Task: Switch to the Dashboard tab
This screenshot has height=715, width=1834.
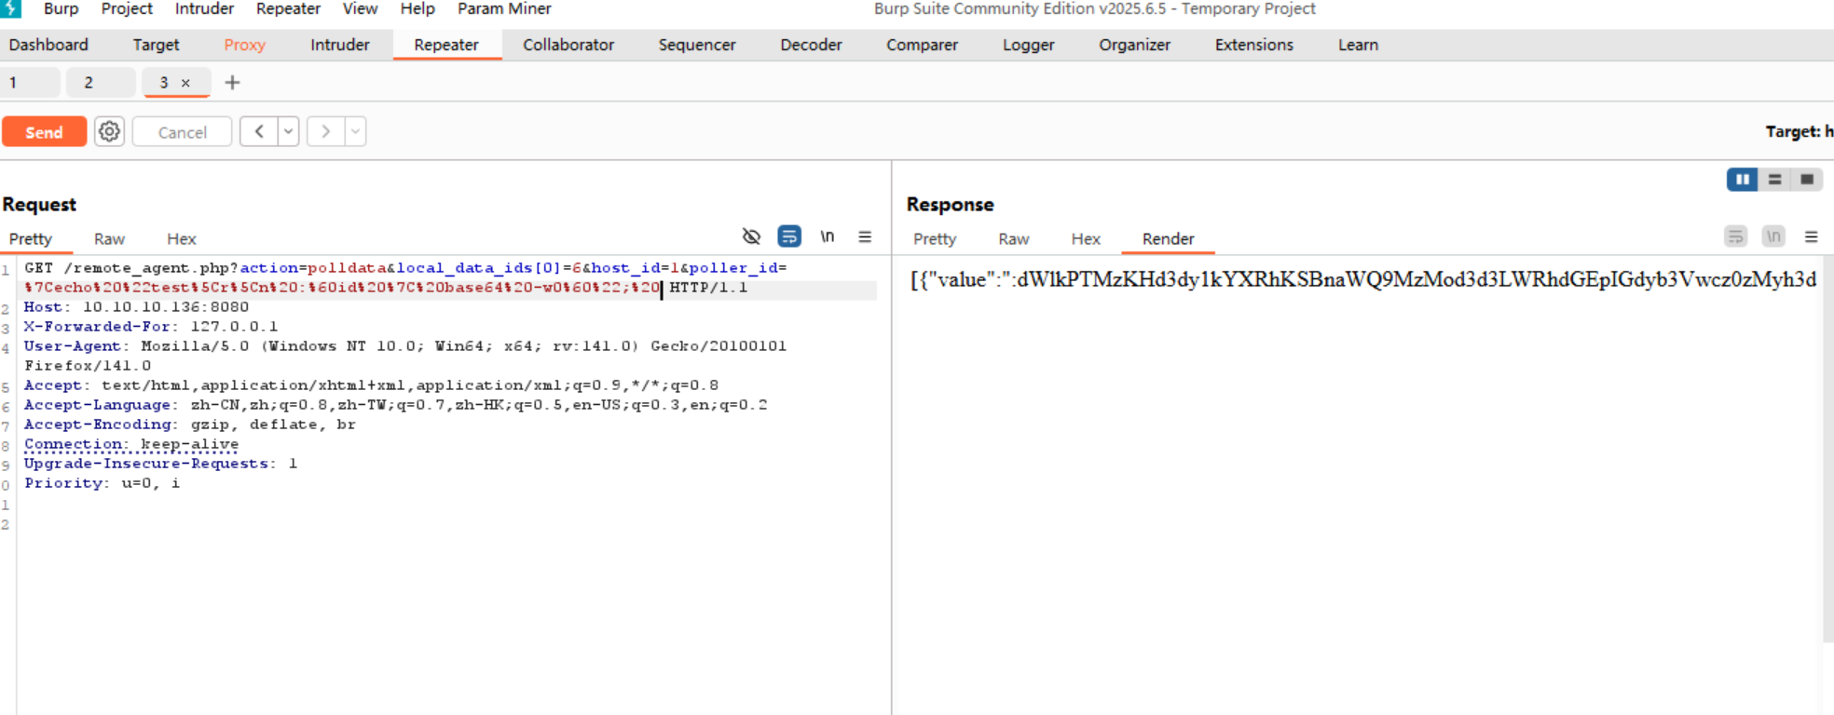Action: 48,45
